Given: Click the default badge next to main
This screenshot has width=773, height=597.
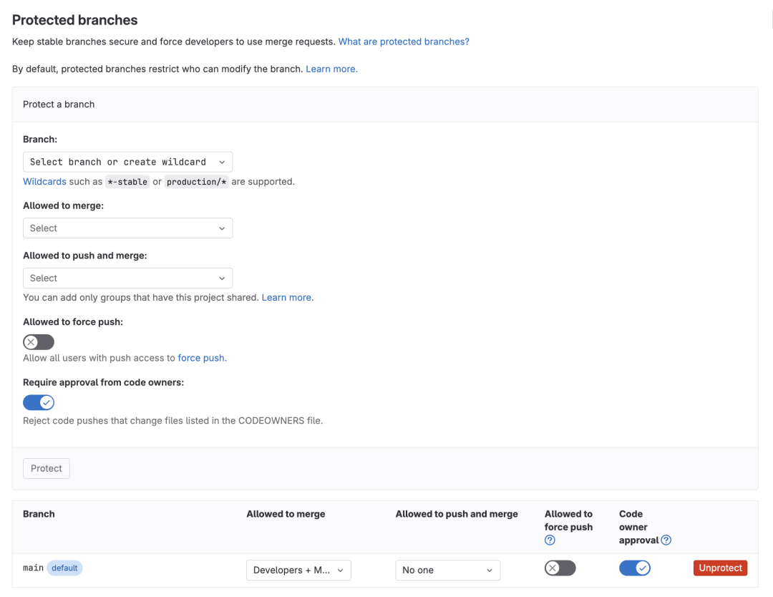Looking at the screenshot, I should click(64, 567).
